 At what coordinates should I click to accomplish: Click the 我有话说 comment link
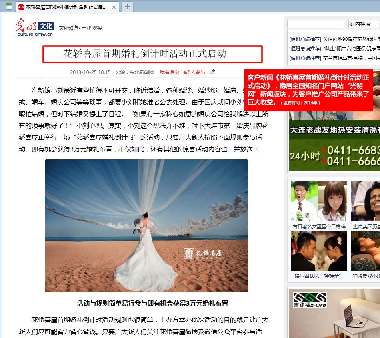169,72
